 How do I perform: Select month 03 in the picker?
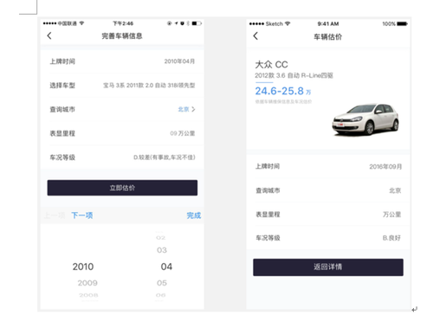[162, 250]
